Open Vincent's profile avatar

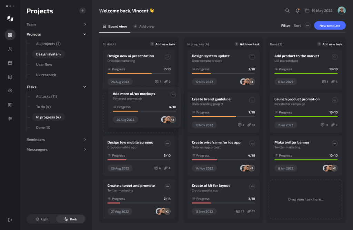[341, 10]
